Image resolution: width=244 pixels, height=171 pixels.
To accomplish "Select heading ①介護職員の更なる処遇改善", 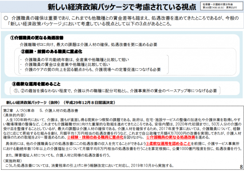I will 37,38.
